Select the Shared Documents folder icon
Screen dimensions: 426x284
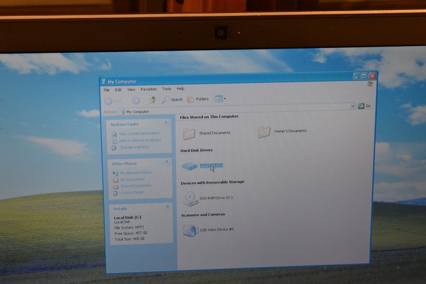pyautogui.click(x=189, y=134)
